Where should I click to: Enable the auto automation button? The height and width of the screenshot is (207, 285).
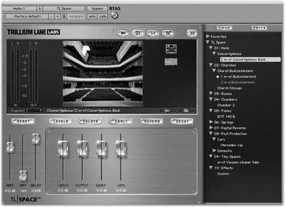coord(92,17)
